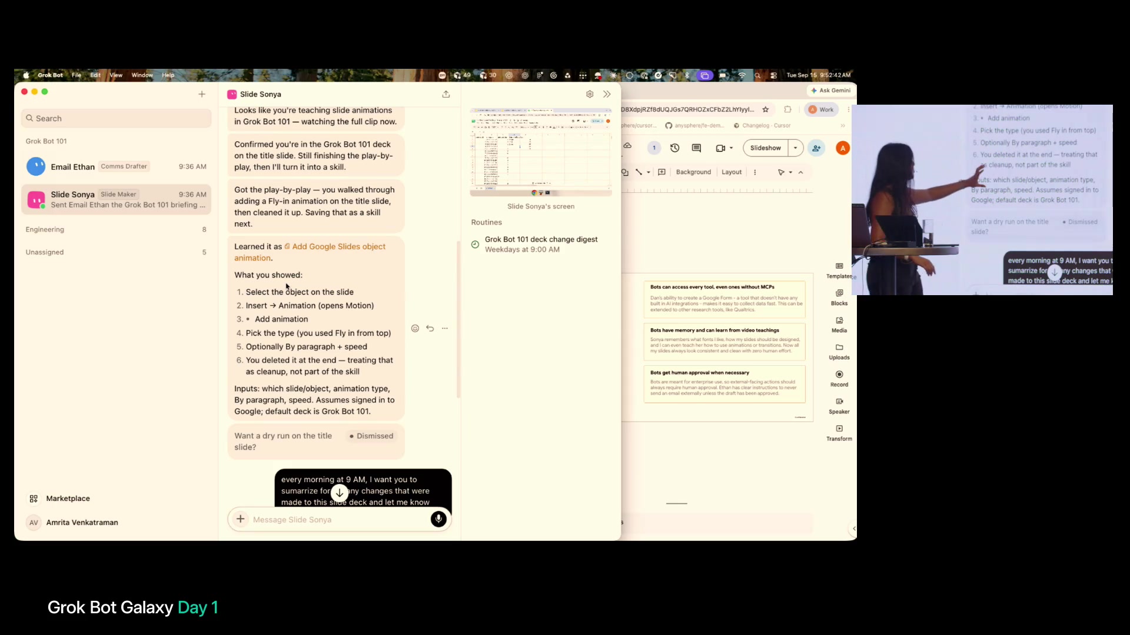Show more bookmarks via the overflow chevron
Image resolution: width=1130 pixels, height=635 pixels.
coord(843,126)
